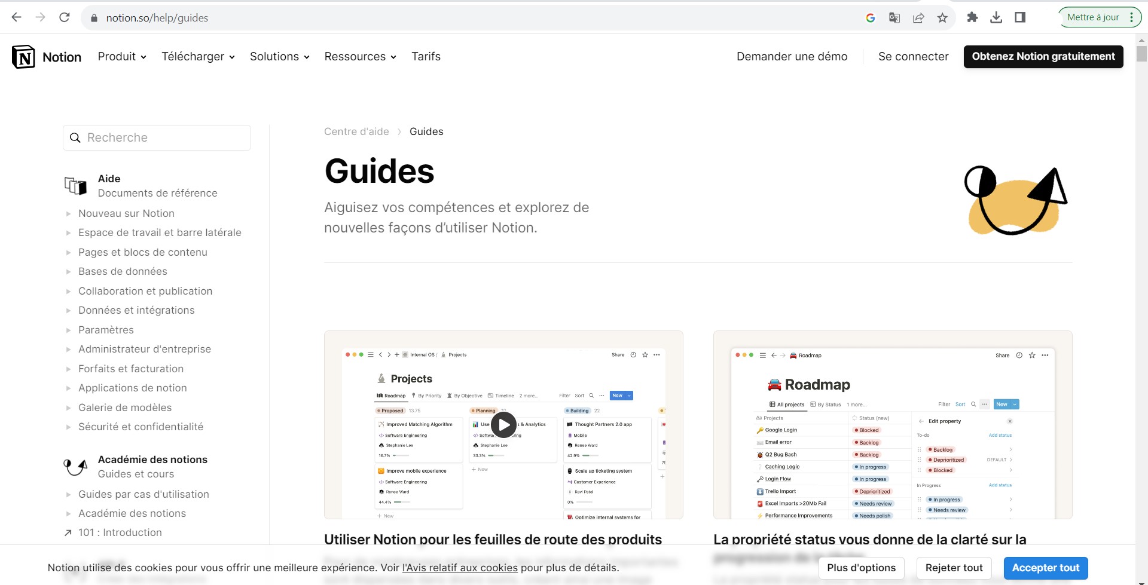Open the browser extensions puzzle icon
This screenshot has width=1148, height=585.
(972, 17)
